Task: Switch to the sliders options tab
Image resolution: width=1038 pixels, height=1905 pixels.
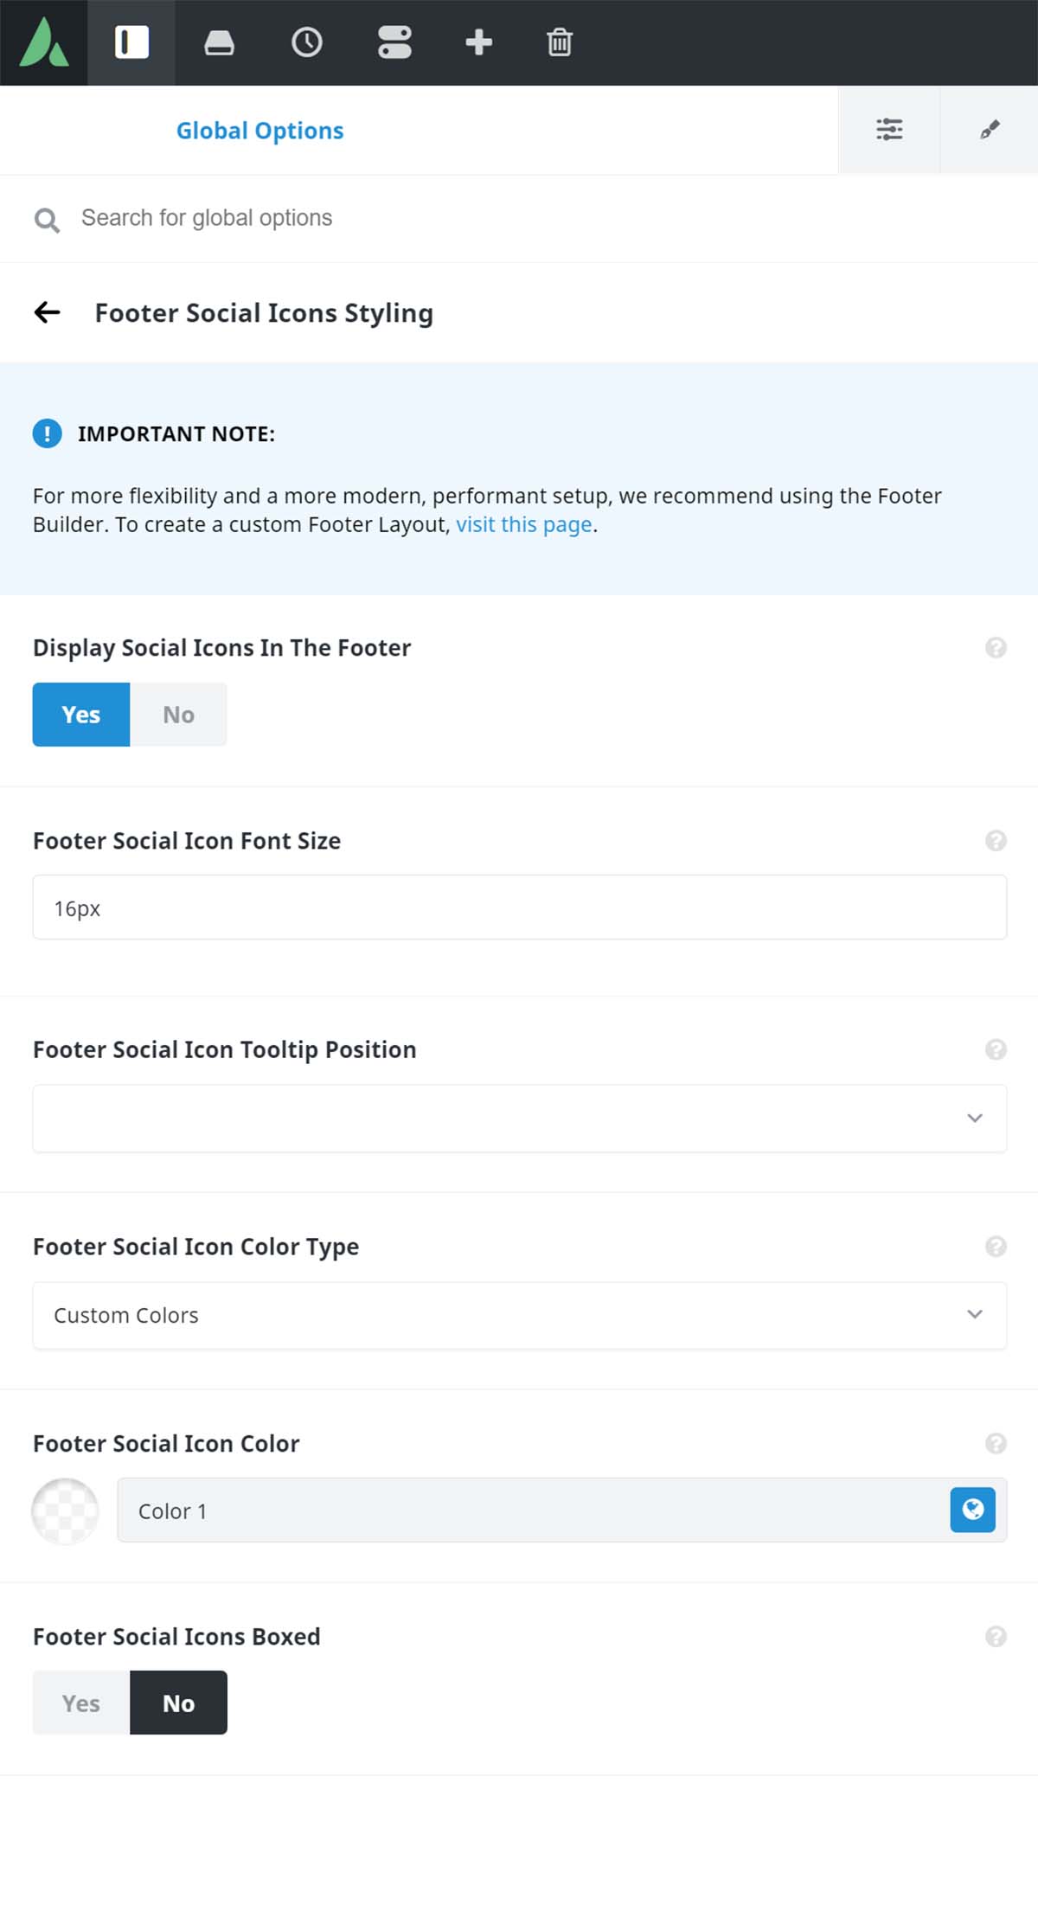Action: [889, 130]
